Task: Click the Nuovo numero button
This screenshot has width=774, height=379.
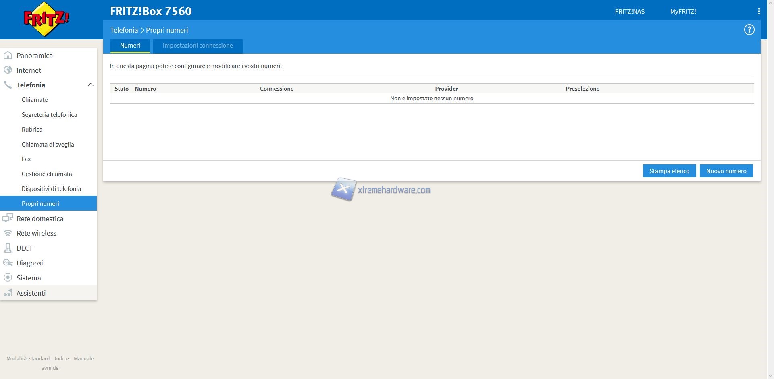Action: [726, 171]
